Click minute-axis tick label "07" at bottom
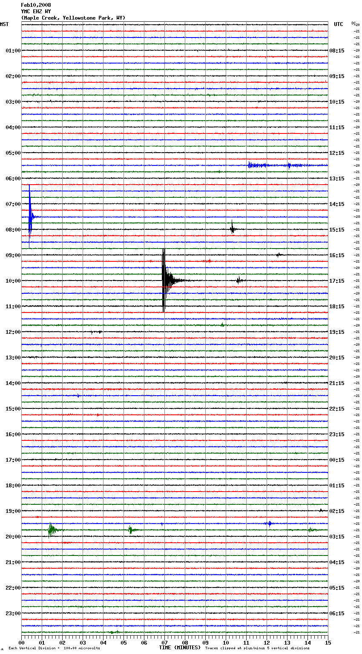 [164, 642]
